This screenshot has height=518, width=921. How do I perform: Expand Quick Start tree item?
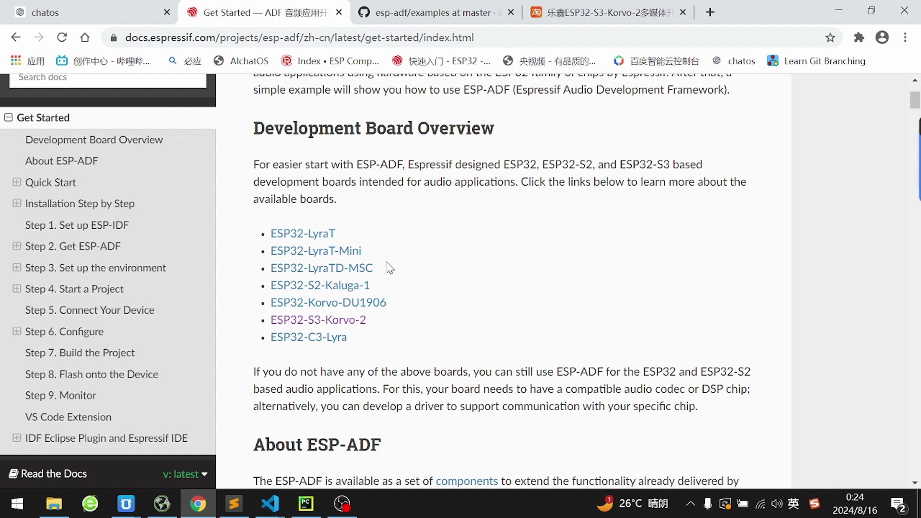(x=17, y=182)
